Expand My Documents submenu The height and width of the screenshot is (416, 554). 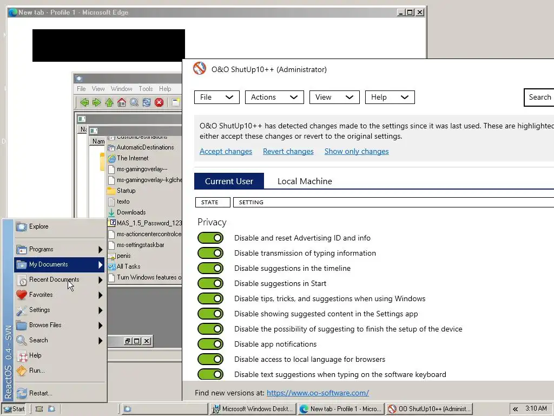click(x=60, y=264)
